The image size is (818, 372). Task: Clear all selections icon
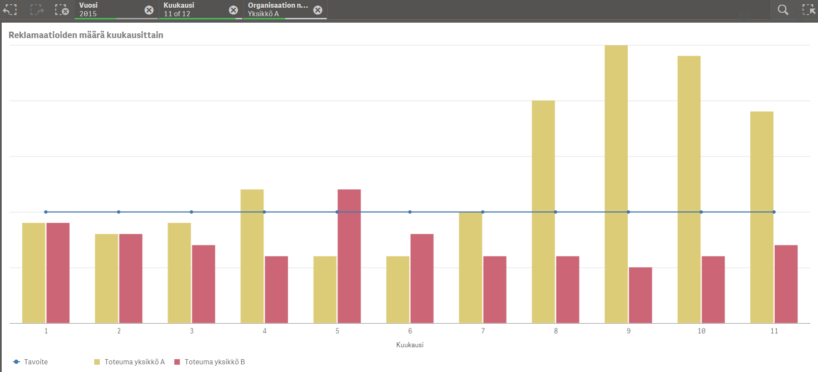(62, 10)
